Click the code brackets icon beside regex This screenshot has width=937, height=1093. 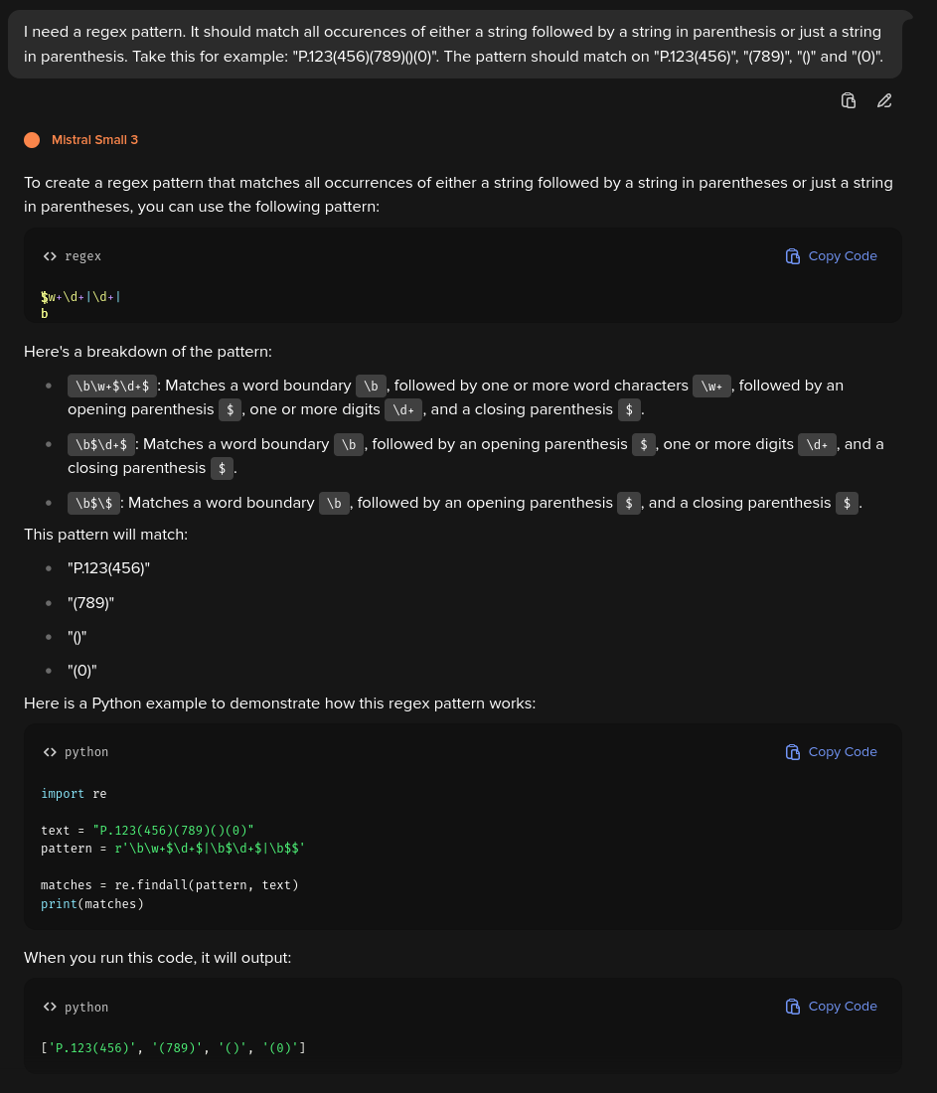[50, 256]
